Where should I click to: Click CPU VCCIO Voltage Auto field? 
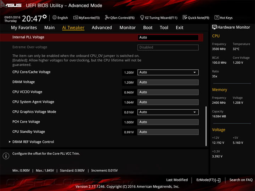tap(168, 92)
